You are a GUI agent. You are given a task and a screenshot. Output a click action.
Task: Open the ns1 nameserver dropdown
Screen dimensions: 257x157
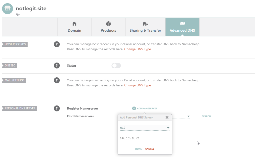click(168, 128)
